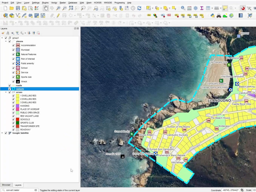Click the Save Project disk icon
Image resolution: width=256 pixels, height=192 pixels.
pos(18,8)
